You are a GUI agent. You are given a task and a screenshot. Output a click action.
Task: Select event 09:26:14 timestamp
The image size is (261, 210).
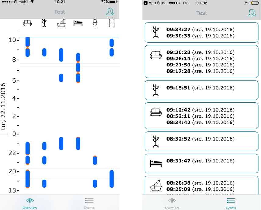click(178, 59)
